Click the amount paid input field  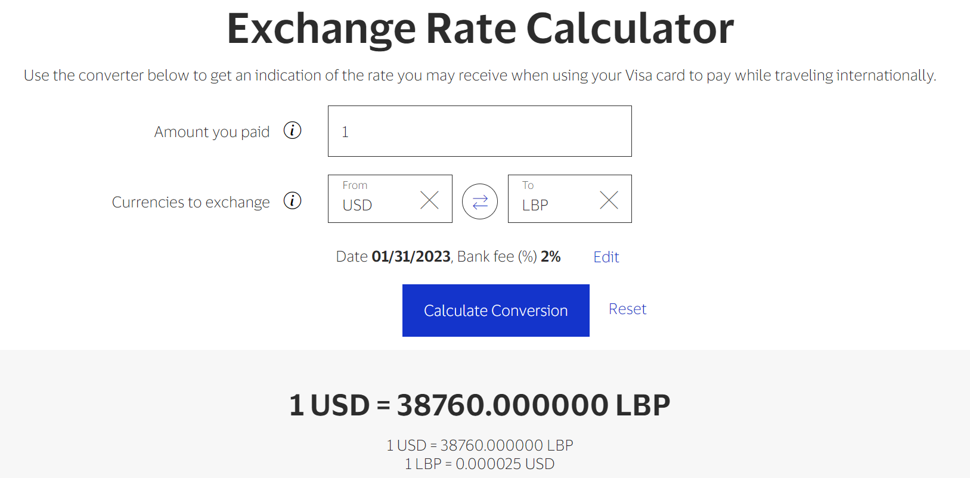click(479, 131)
